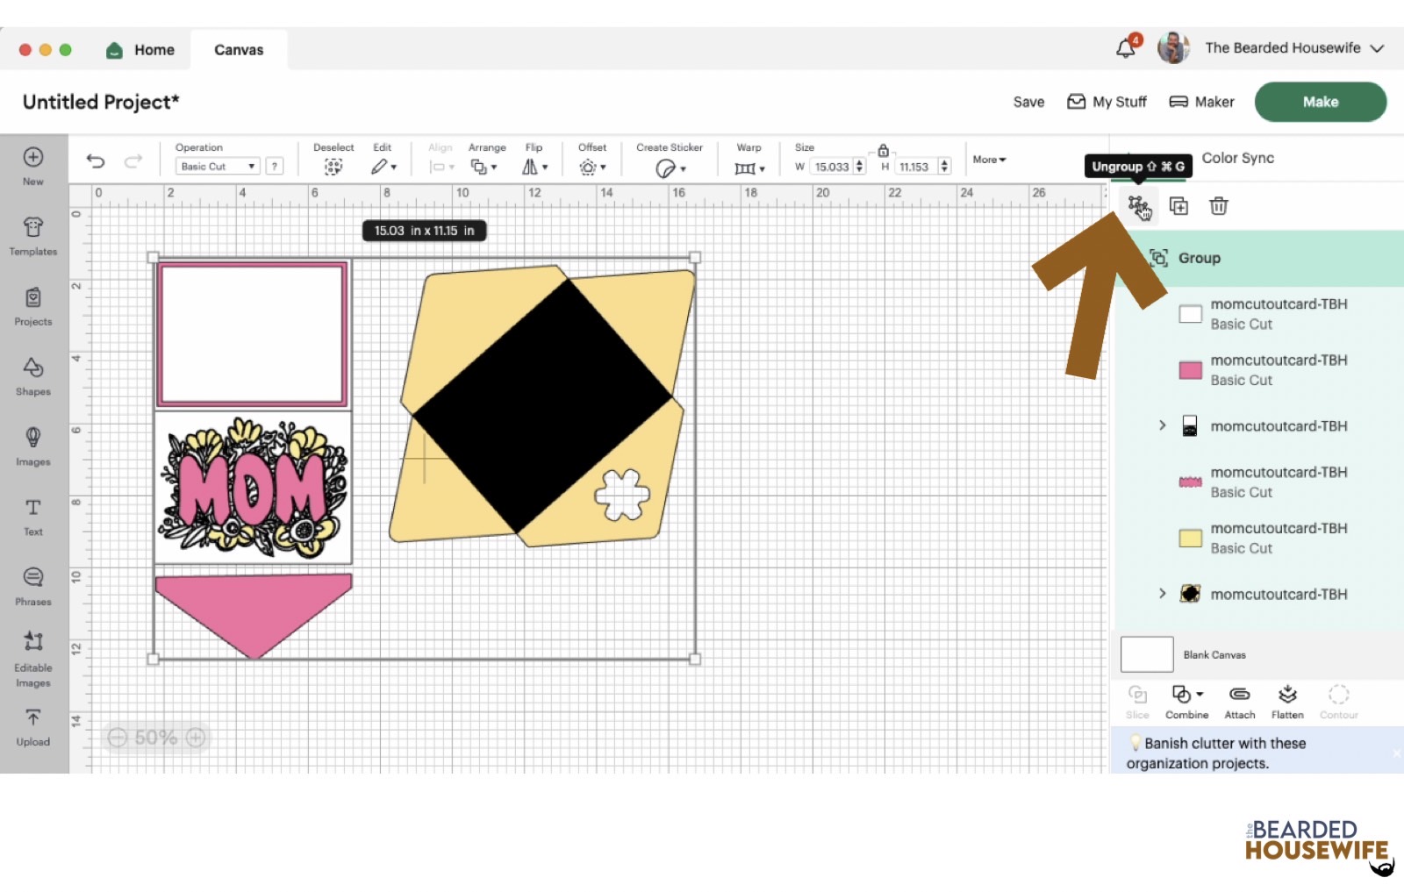Viewport: 1404px width, 892px height.
Task: Click Save in the header
Action: (x=1028, y=102)
